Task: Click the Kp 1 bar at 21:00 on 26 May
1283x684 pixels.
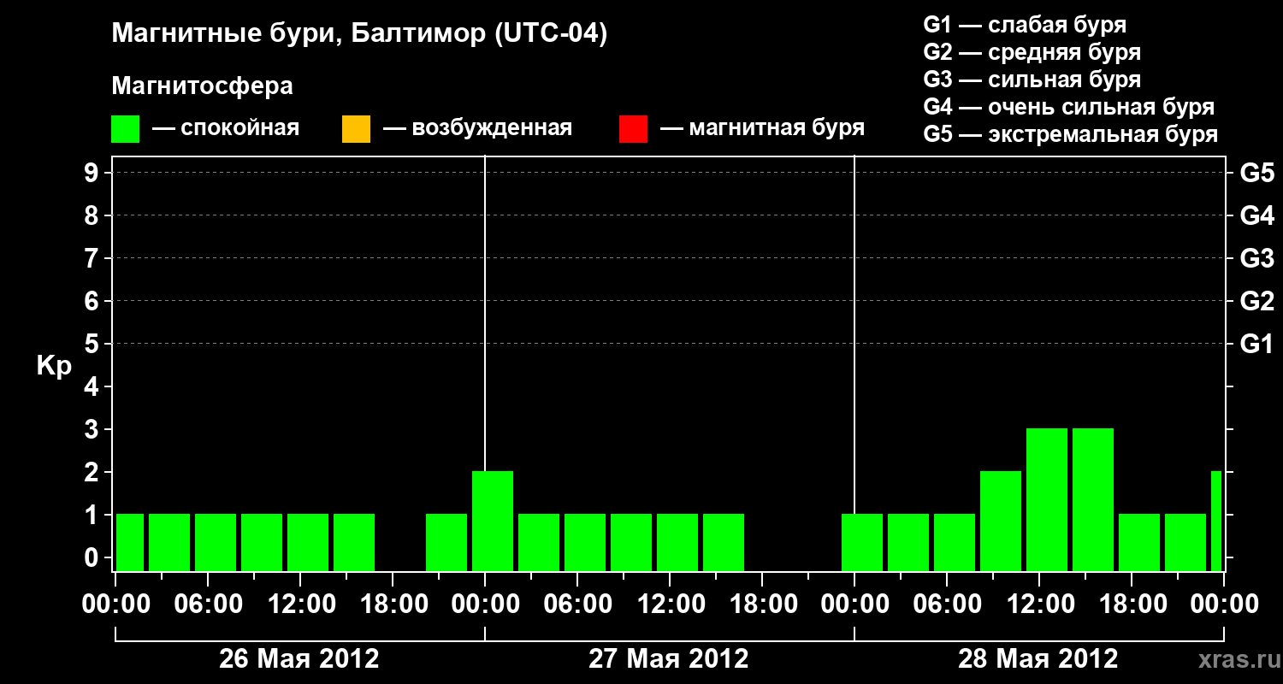Action: (446, 542)
